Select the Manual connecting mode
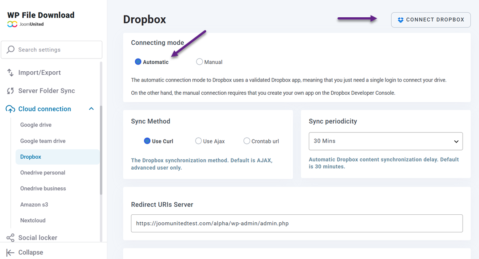479x259 pixels. coord(200,62)
